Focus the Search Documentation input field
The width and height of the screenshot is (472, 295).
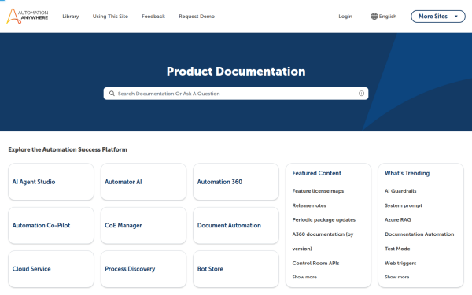point(236,94)
